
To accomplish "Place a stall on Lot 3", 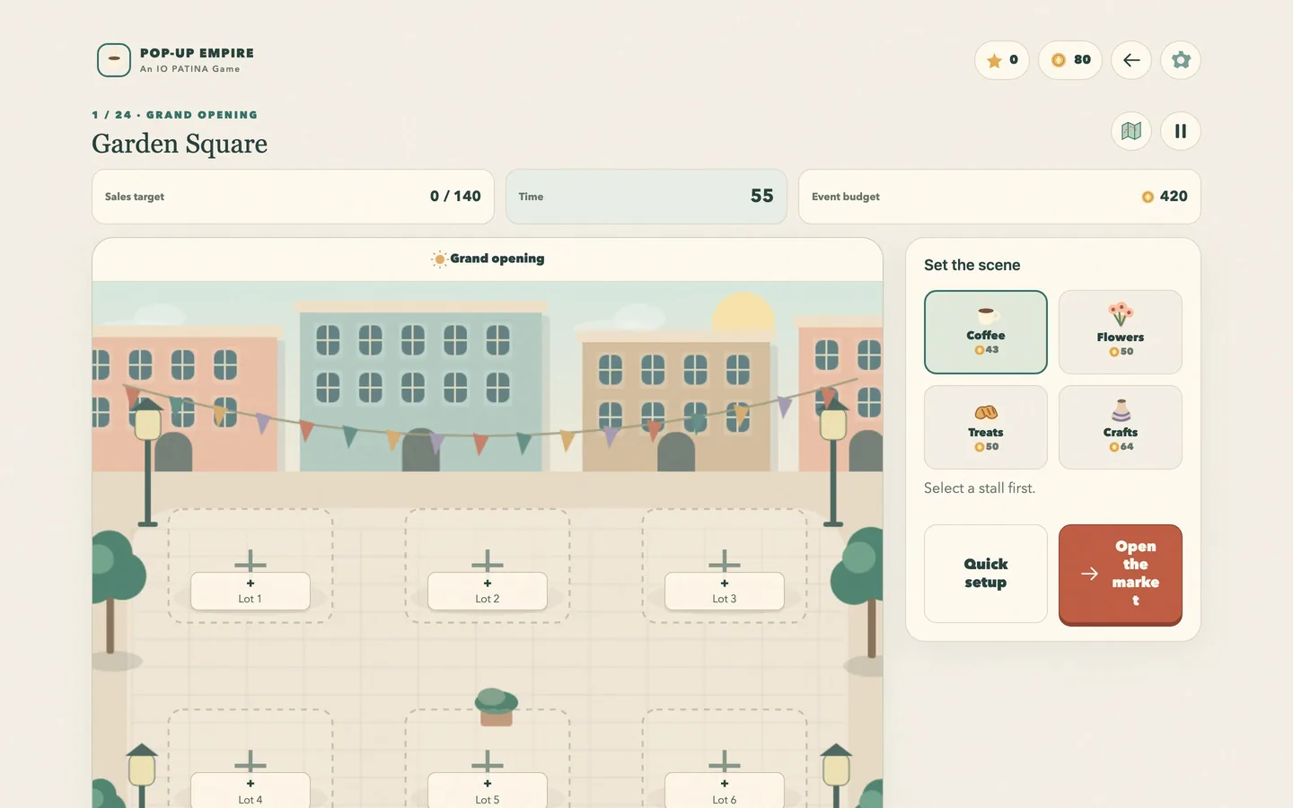I will 725,591.
